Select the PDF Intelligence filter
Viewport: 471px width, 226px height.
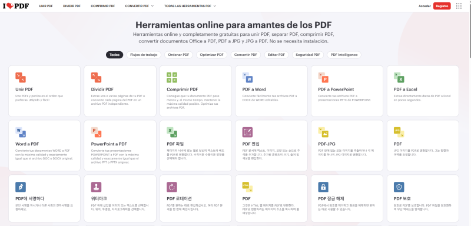[x=344, y=55]
